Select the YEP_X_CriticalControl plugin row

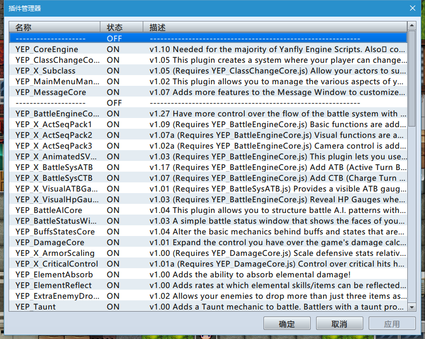(208, 264)
